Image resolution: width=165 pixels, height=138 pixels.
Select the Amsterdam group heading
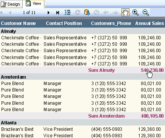coord(14,77)
